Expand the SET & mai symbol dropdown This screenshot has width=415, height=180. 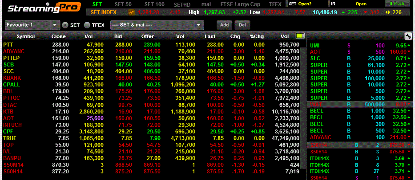tap(157, 25)
